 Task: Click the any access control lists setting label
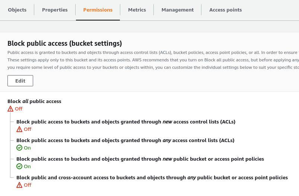(x=125, y=140)
